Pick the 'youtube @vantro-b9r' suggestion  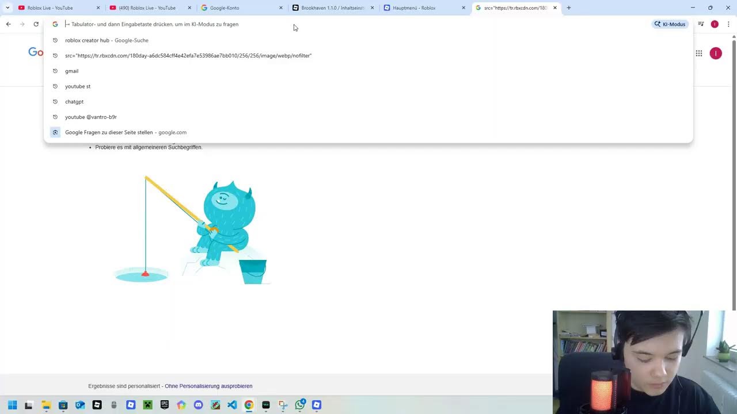point(368,117)
